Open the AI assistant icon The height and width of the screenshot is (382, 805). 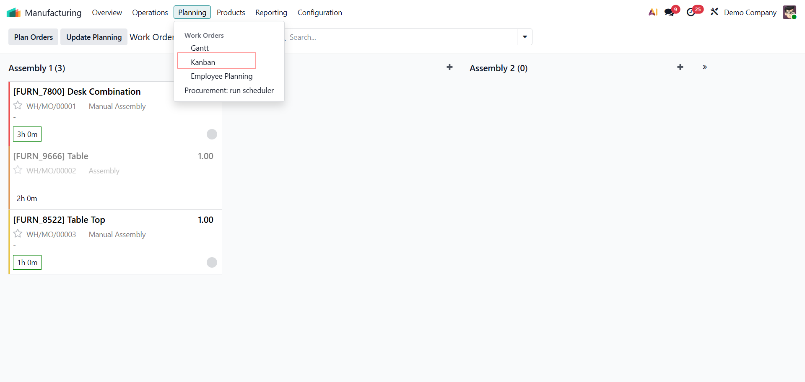point(653,12)
